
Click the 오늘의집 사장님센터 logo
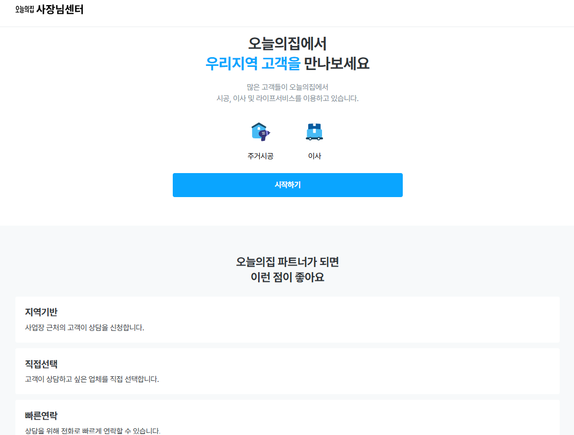(x=50, y=10)
